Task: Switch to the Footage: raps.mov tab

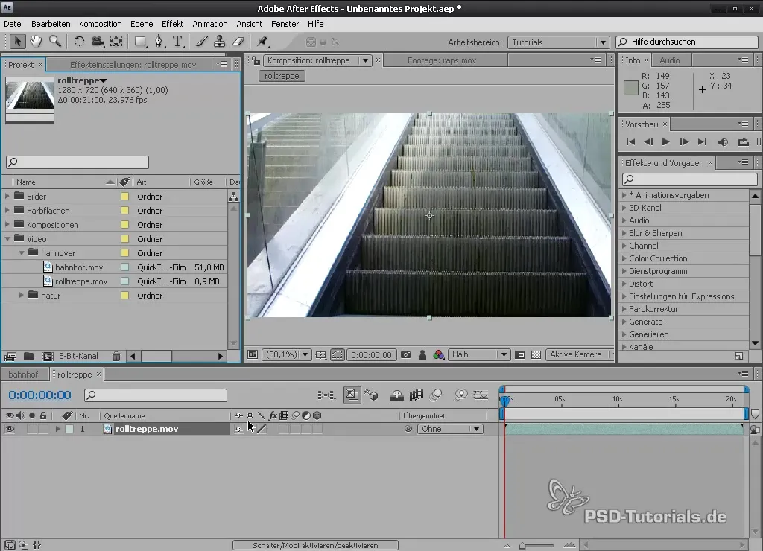Action: click(x=442, y=60)
